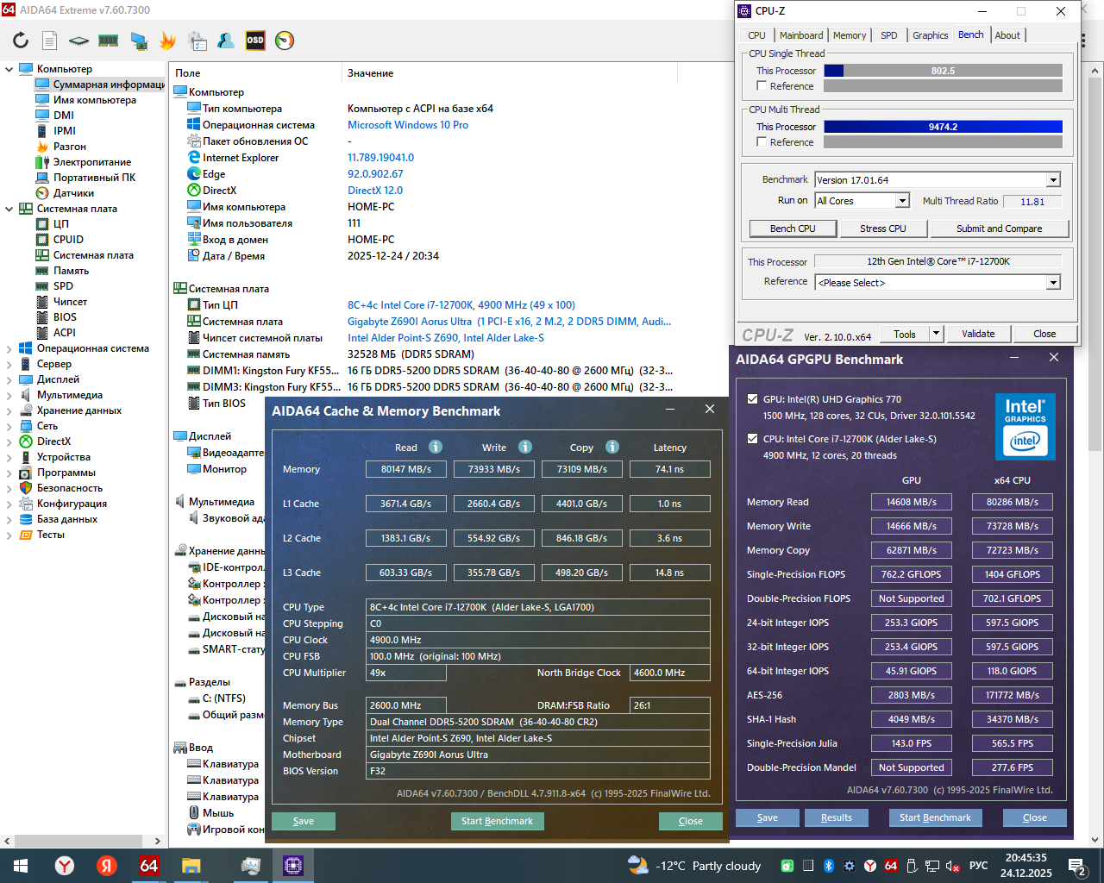Click the CPU Multi Thread 9474.2 score bar
The image size is (1104, 883).
943,127
